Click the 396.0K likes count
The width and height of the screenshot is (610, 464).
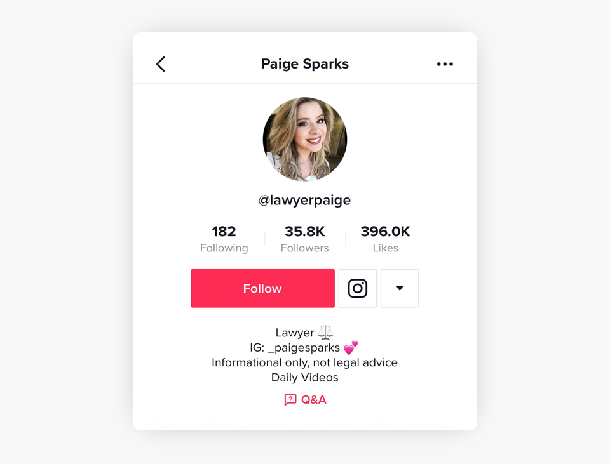tap(385, 232)
